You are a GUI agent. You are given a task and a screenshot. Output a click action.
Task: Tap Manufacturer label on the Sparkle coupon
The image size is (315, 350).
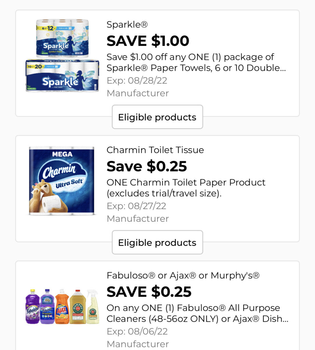tap(137, 93)
